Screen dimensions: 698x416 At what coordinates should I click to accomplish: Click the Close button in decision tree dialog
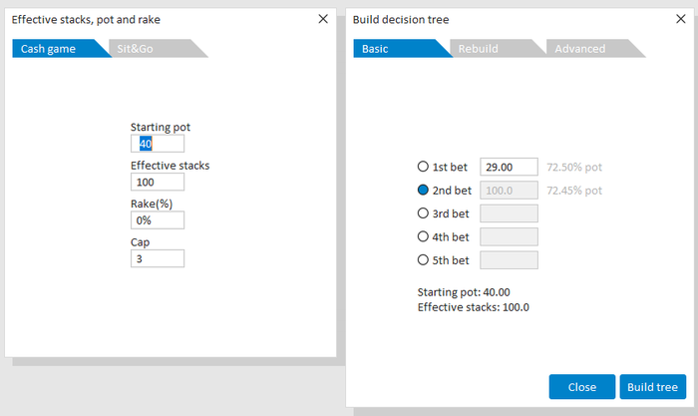(x=582, y=387)
